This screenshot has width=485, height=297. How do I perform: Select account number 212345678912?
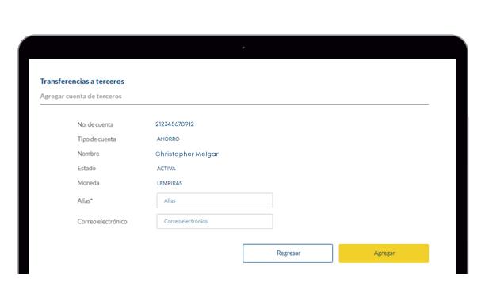pyautogui.click(x=174, y=124)
